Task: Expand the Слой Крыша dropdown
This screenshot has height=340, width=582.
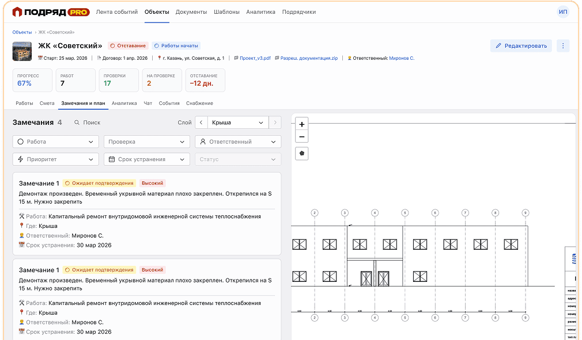Action: [238, 122]
